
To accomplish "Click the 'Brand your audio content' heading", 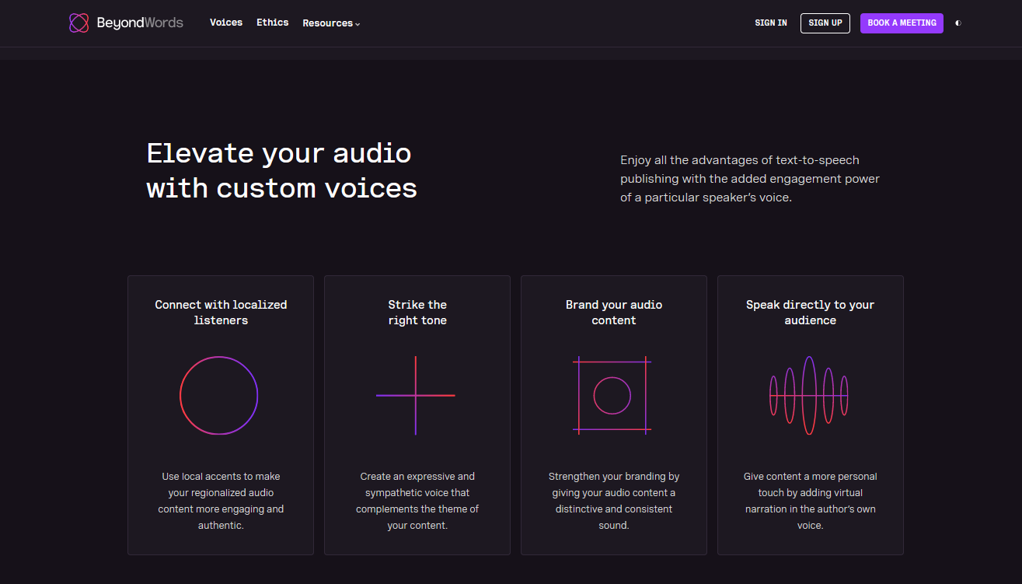I will pyautogui.click(x=614, y=313).
